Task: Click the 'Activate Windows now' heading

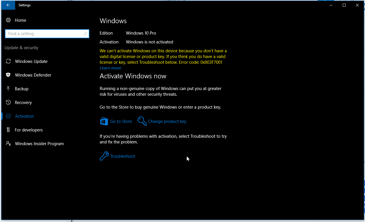Action: (133, 76)
